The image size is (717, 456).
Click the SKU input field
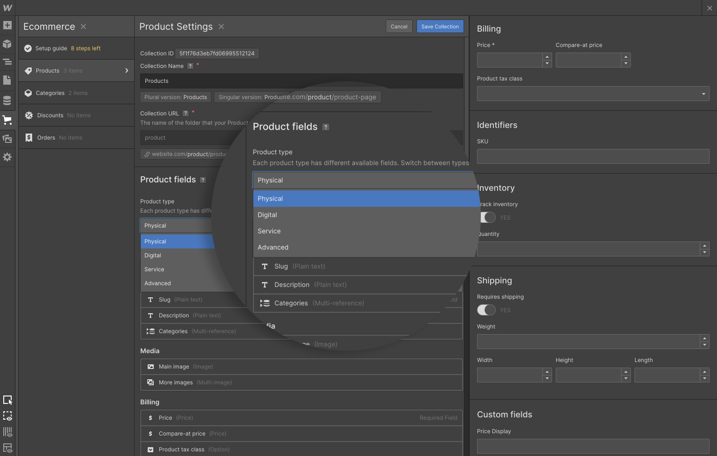(593, 156)
